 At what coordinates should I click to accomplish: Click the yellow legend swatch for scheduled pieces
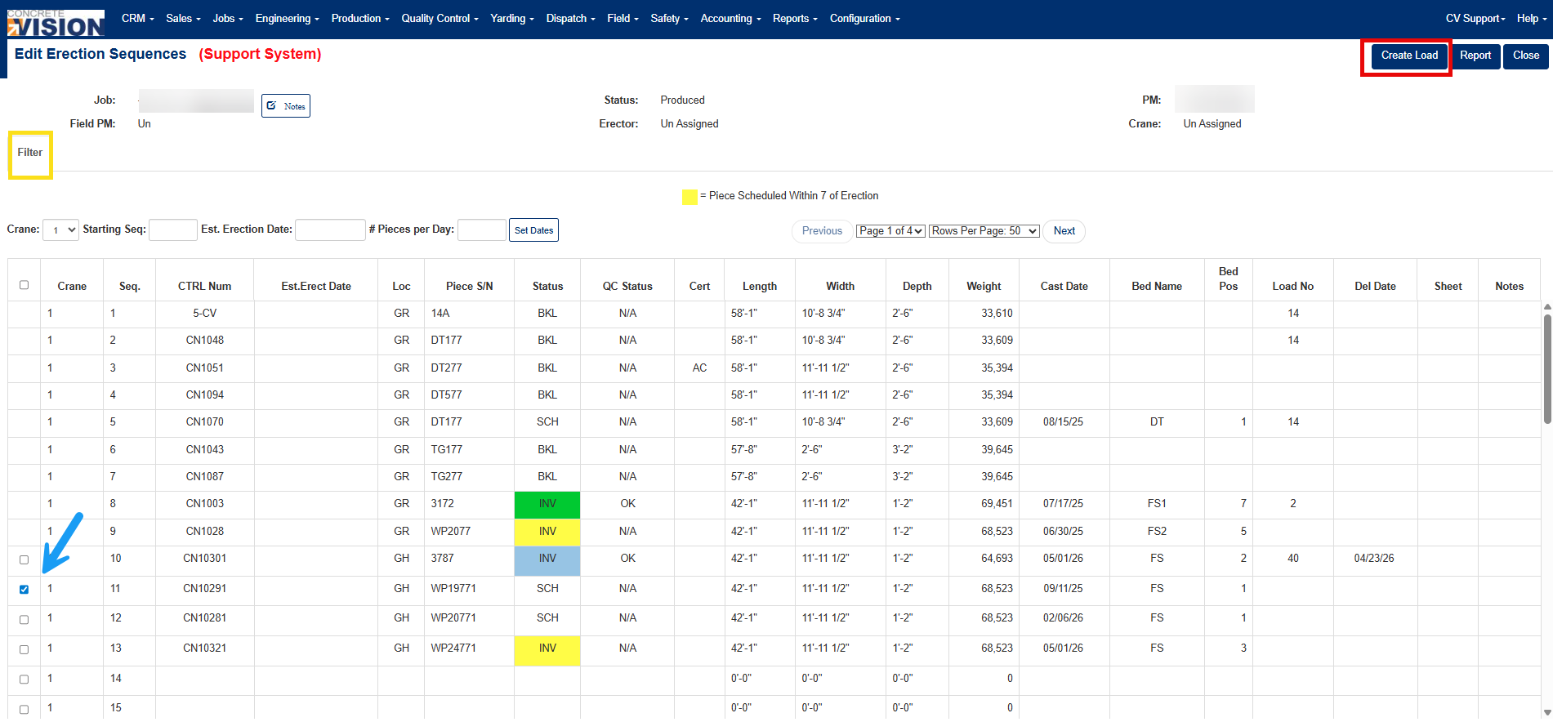[x=689, y=196]
